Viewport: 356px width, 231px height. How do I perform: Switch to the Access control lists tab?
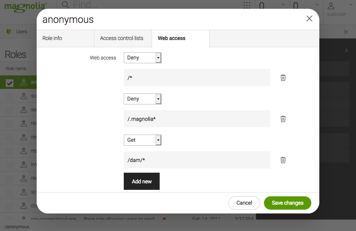coord(123,38)
